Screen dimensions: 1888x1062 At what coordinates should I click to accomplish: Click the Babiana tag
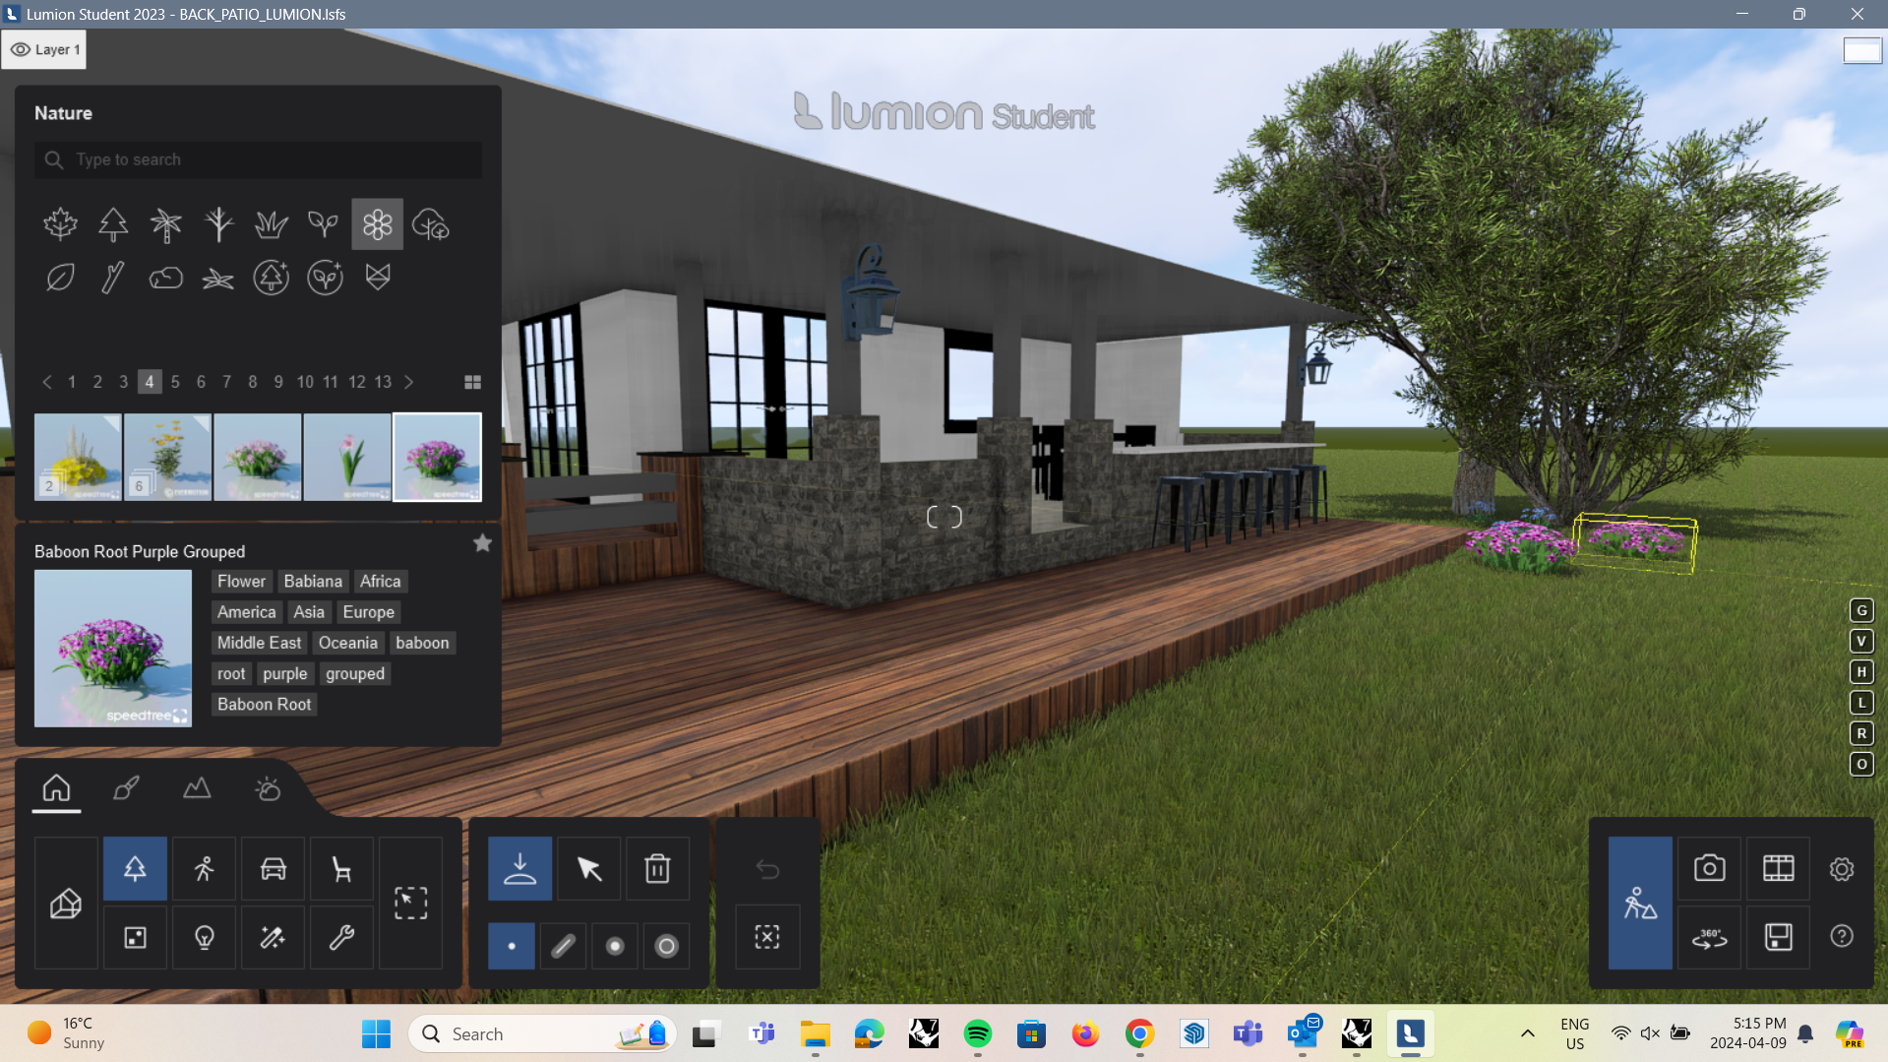312,581
